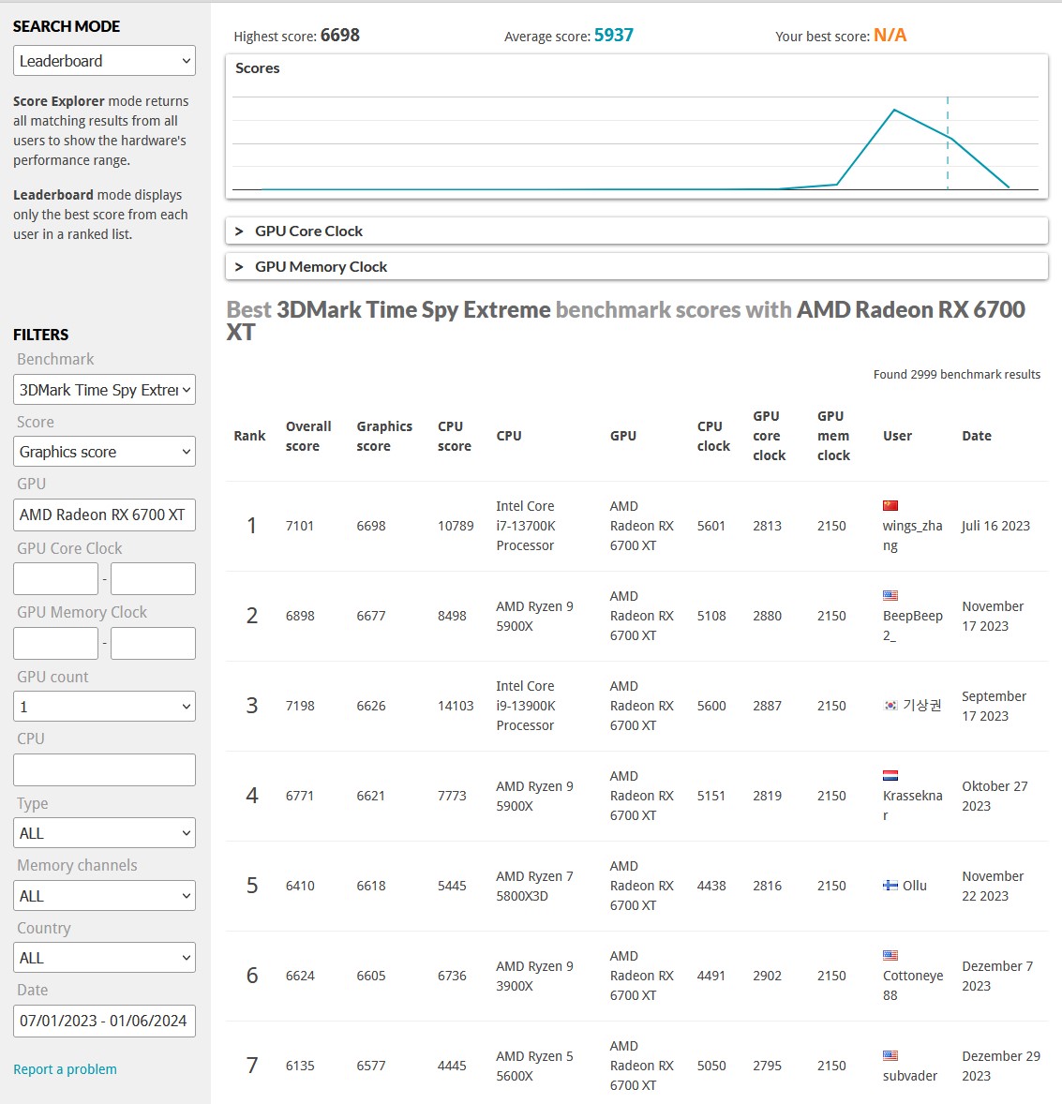The height and width of the screenshot is (1104, 1062).
Task: Open user BeepBeep2_'s profile
Action: (x=912, y=625)
